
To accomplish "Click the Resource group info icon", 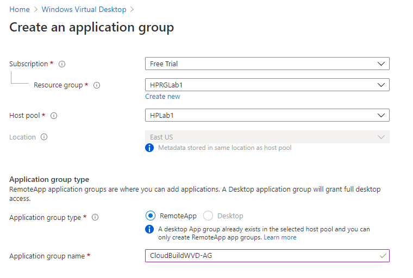I will (97, 85).
